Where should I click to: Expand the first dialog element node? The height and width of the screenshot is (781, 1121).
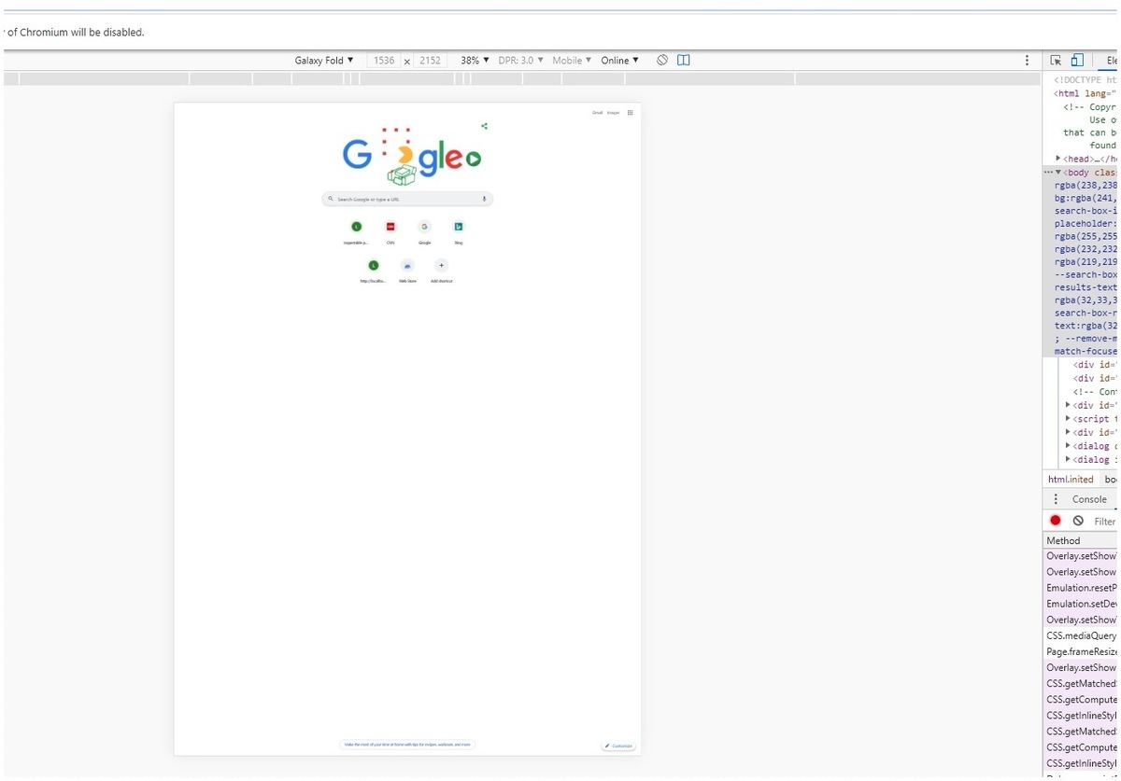pos(1068,446)
